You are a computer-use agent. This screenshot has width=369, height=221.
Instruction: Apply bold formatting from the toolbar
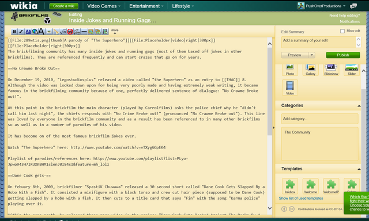point(14,31)
